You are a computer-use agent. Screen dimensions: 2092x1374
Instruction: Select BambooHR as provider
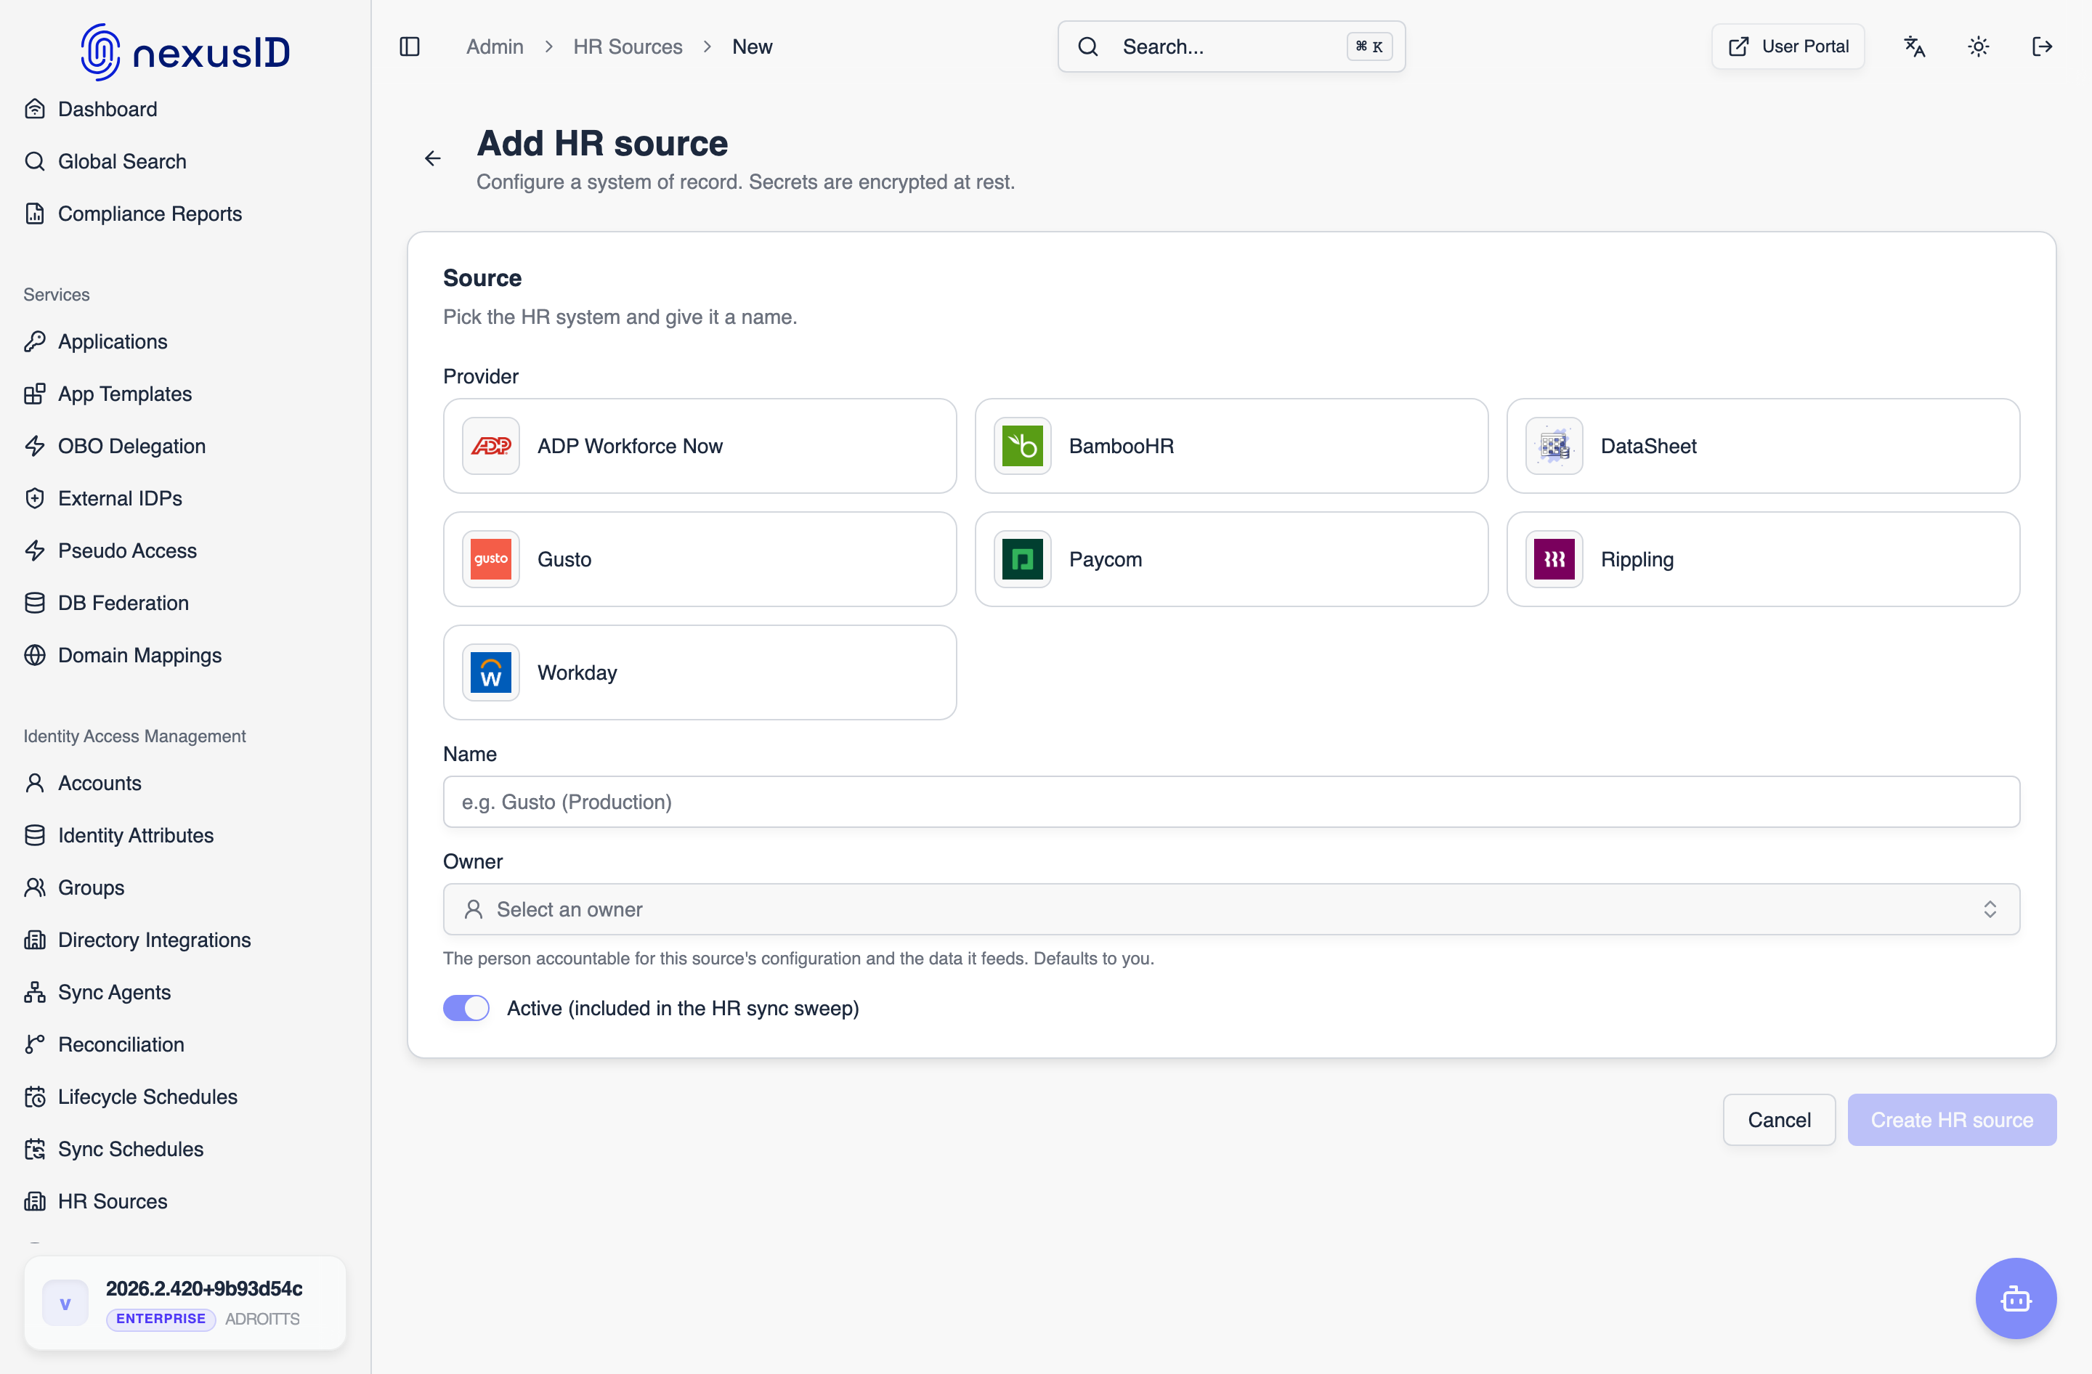tap(1231, 445)
